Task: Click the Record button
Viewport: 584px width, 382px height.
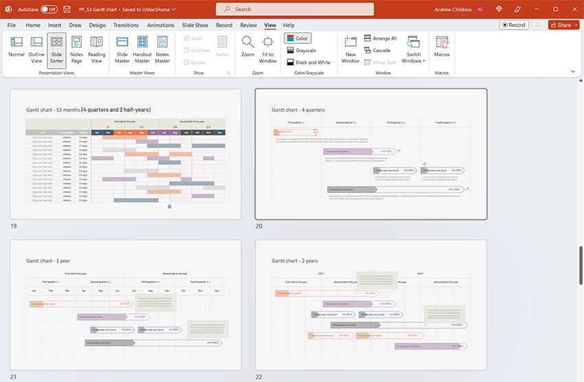Action: coord(514,25)
